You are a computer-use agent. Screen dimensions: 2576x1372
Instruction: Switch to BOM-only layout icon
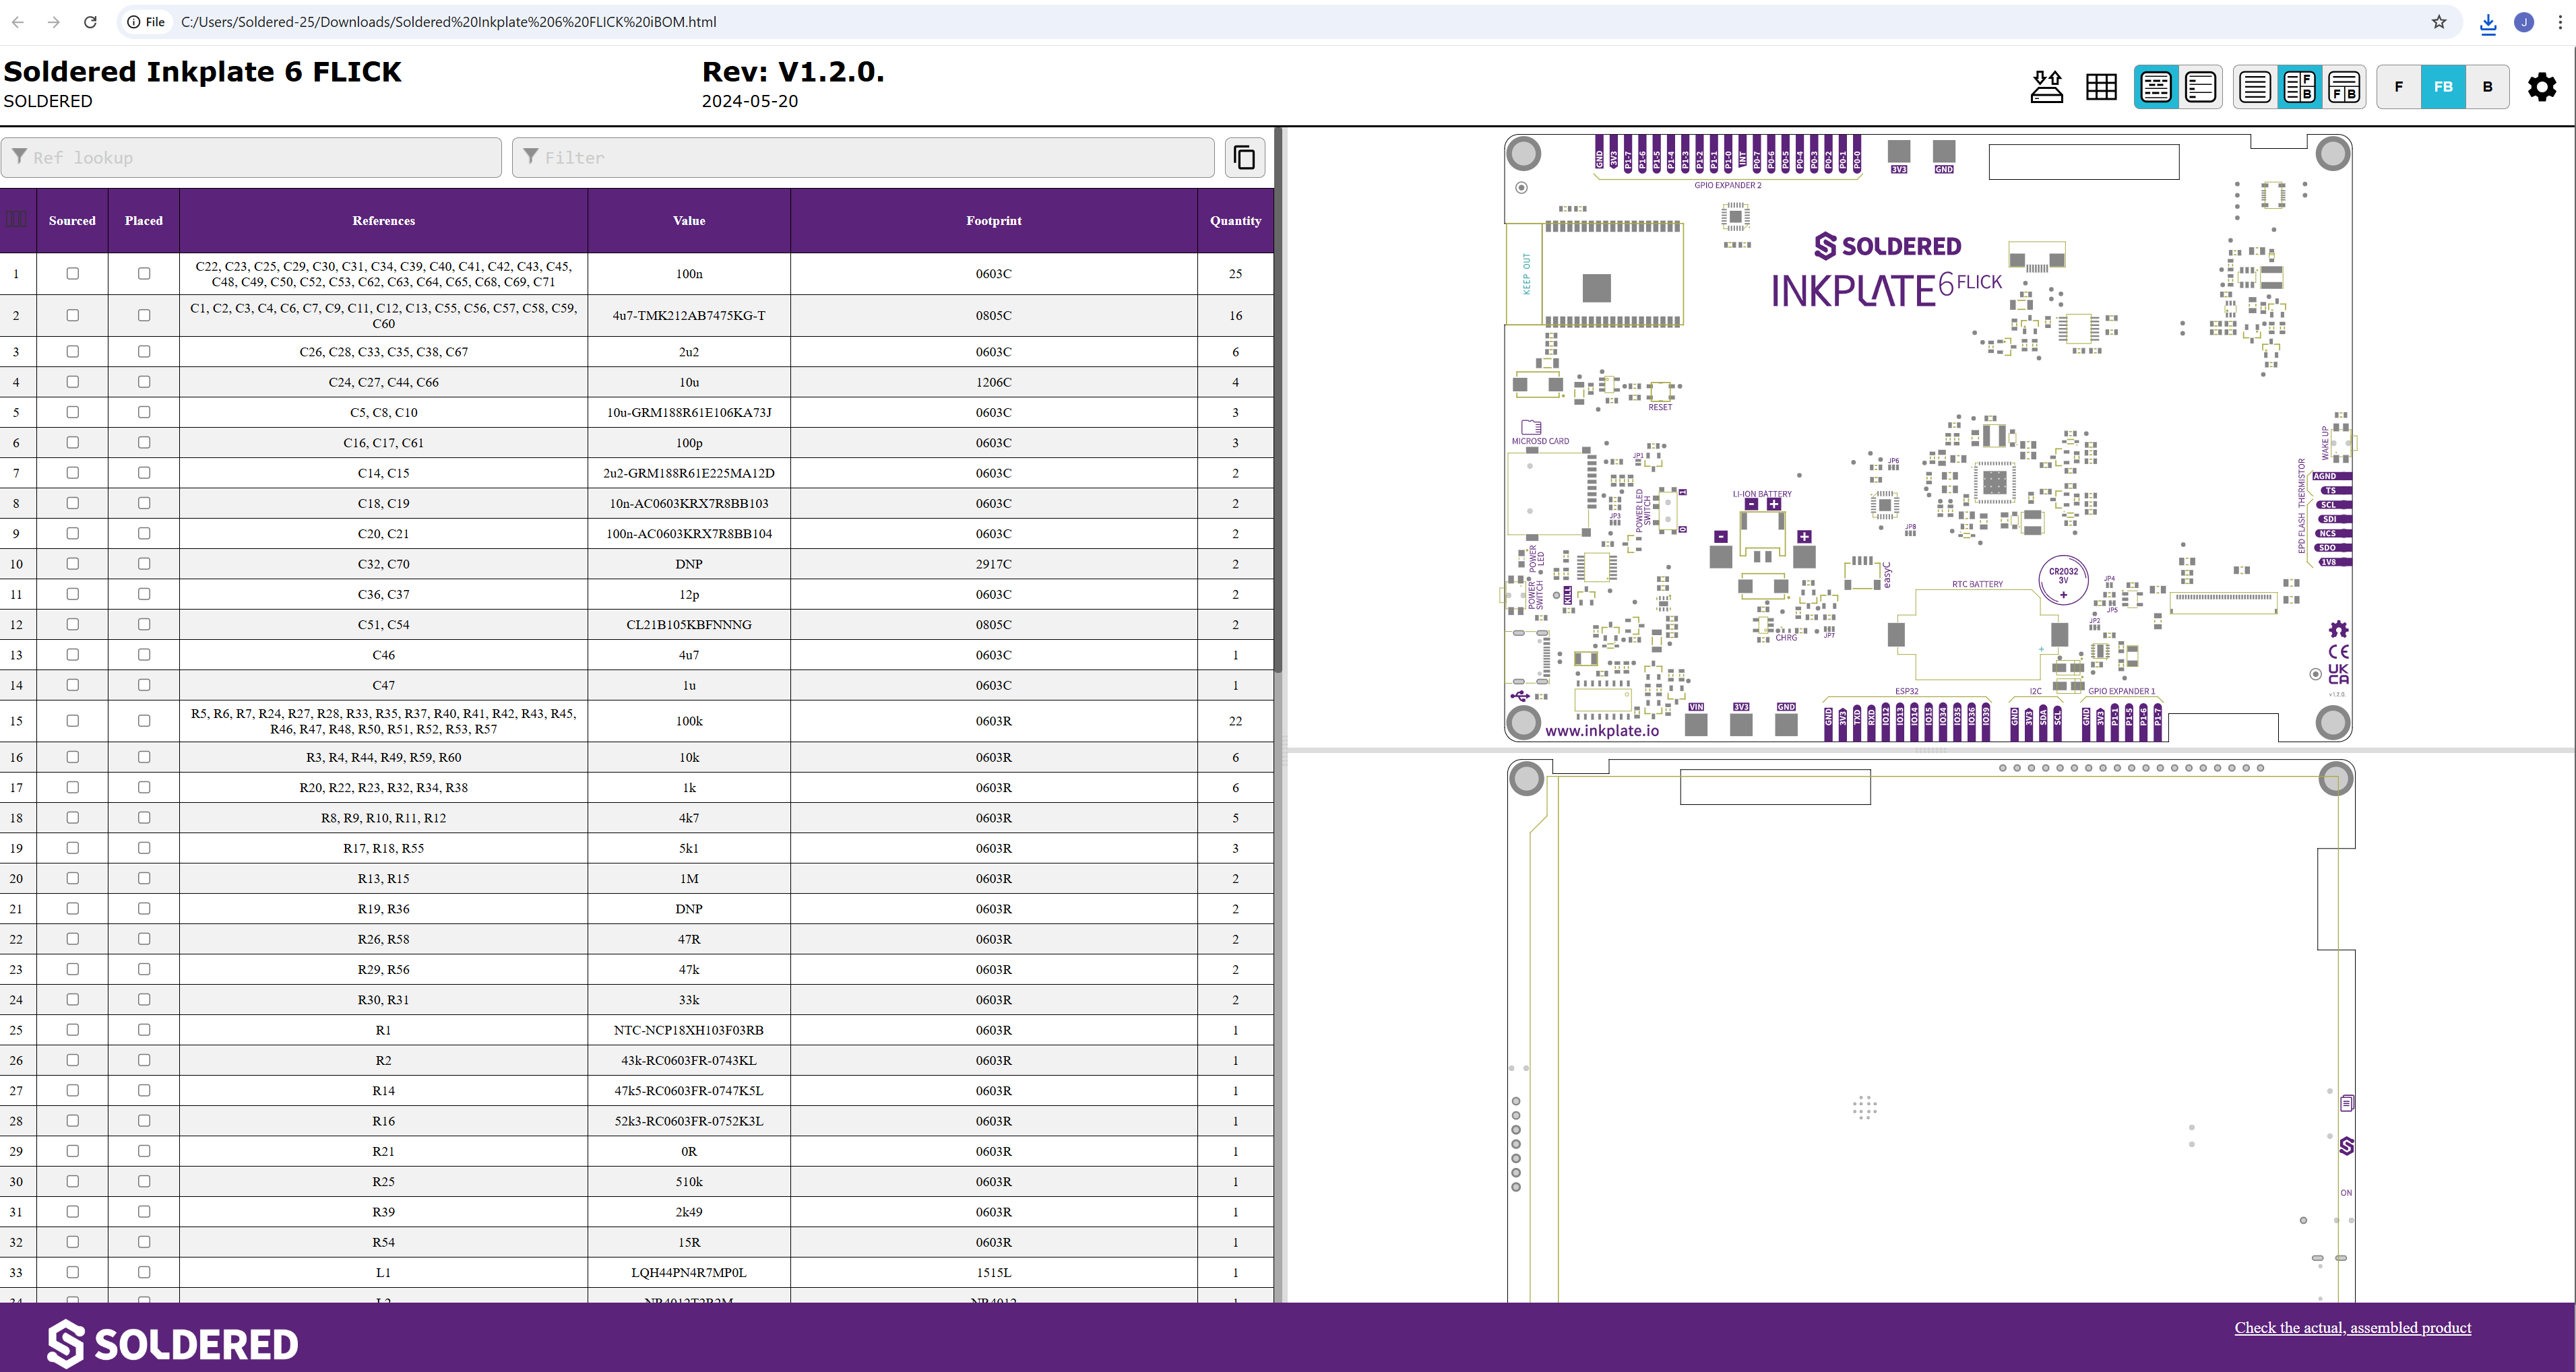(x=2255, y=87)
